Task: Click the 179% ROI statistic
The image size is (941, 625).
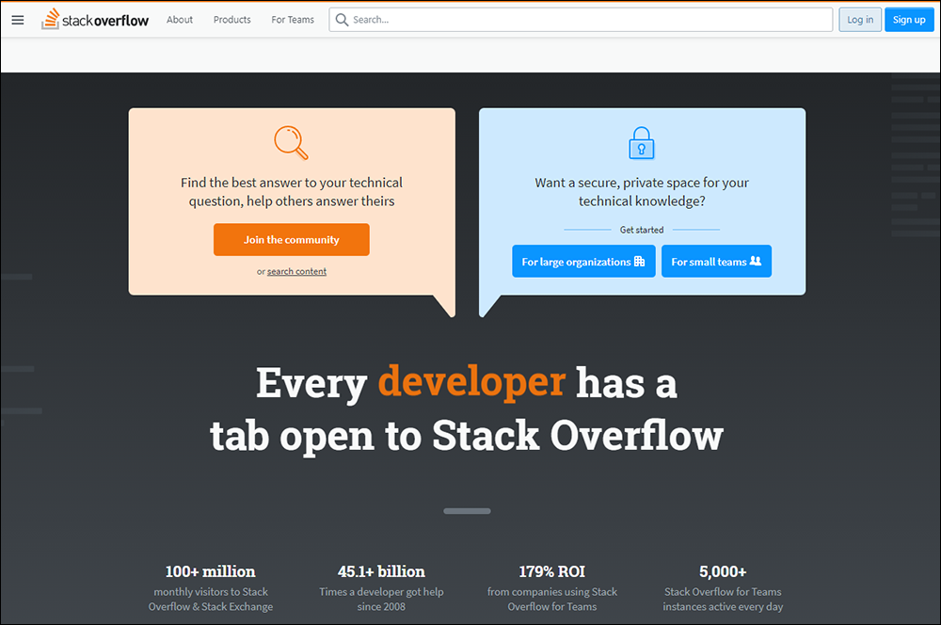Action: pos(552,571)
